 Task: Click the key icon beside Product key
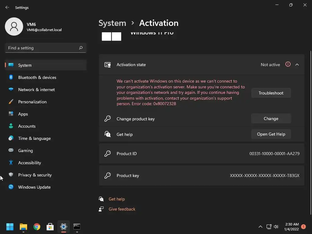tap(108, 175)
